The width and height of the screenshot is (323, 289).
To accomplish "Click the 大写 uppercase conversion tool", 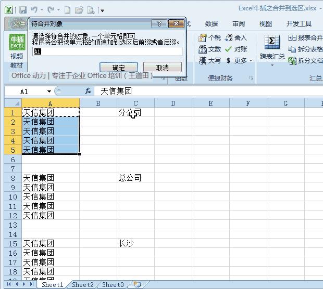I will (210, 60).
